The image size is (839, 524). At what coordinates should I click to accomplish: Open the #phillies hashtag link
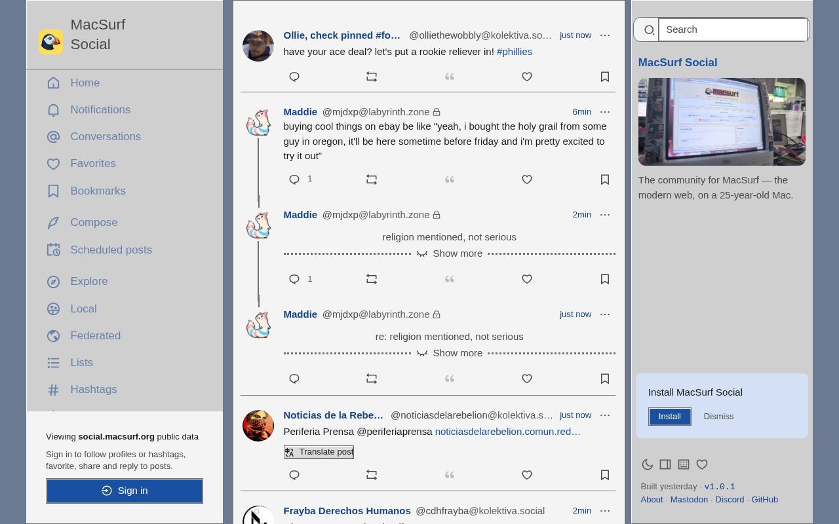coord(515,52)
